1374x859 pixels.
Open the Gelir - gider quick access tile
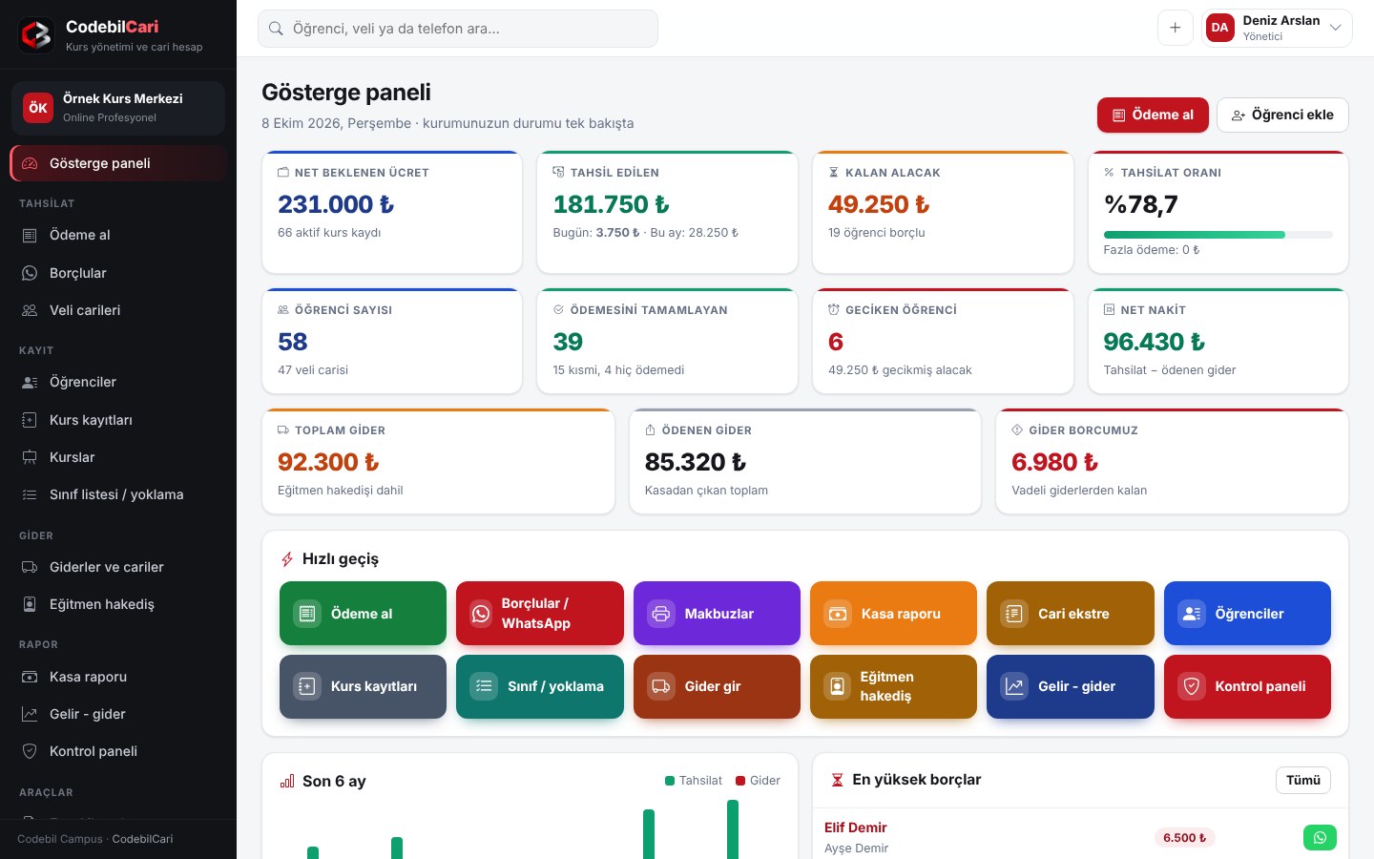point(1071,686)
